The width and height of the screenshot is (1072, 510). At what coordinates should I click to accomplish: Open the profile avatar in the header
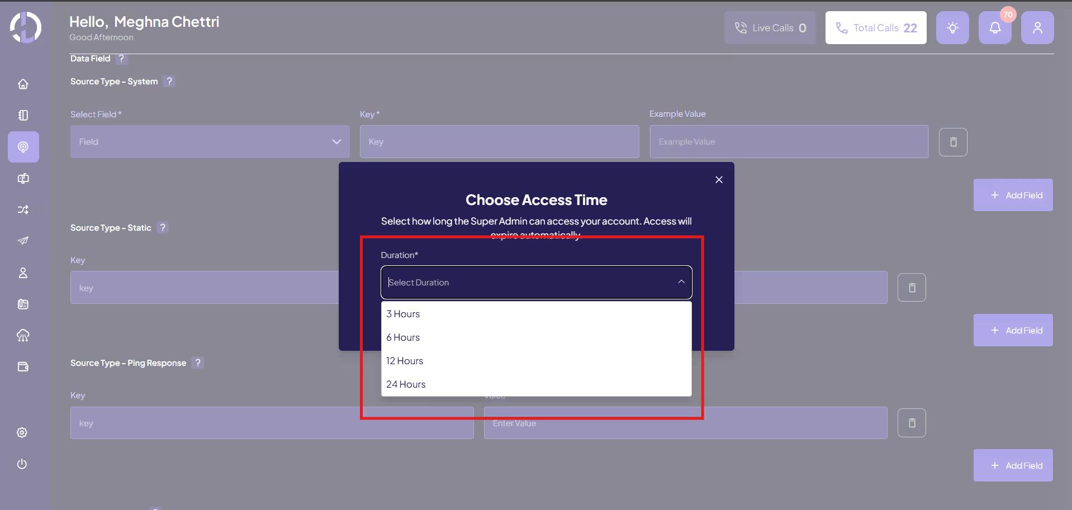[x=1038, y=27]
